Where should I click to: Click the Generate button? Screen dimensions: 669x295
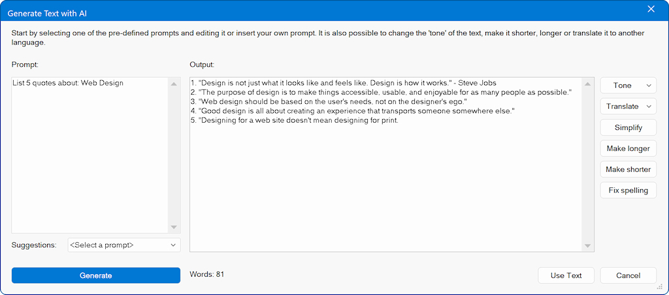(95, 275)
